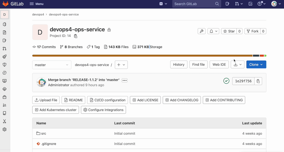Viewport: 284px width, 152px height.
Task: Click devops4-ops-service breadcrumb link
Action: [64, 14]
